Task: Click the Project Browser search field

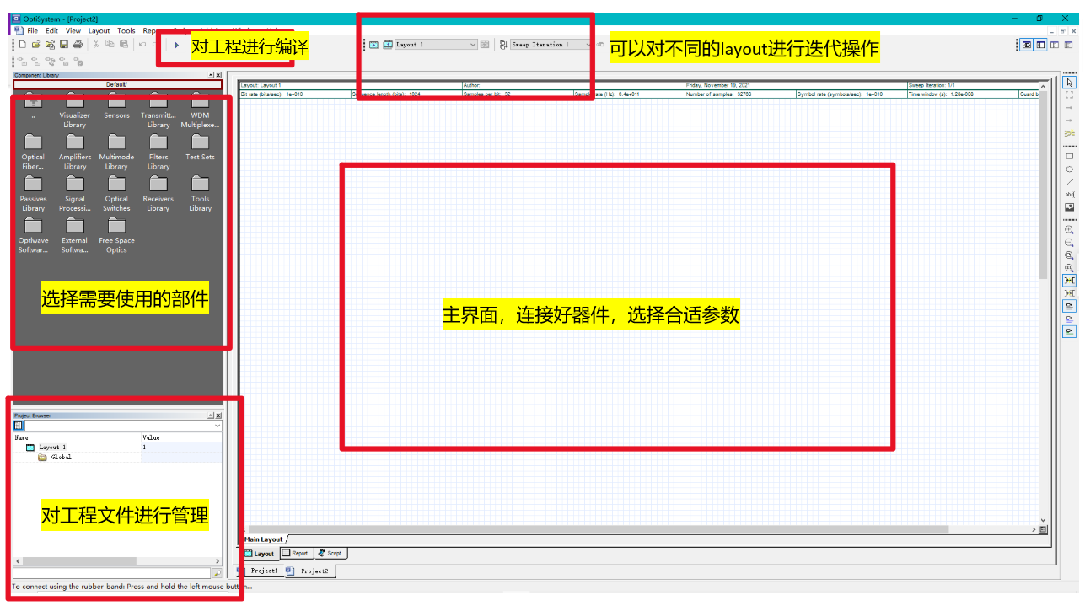Action: 111,574
